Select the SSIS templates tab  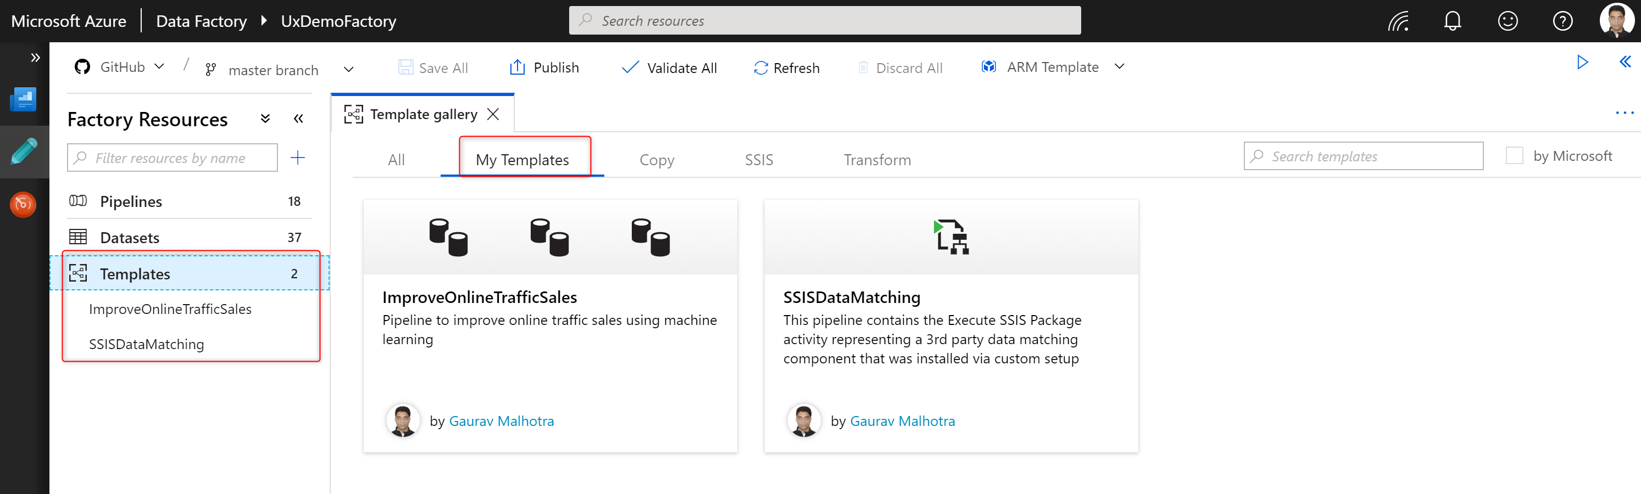[x=758, y=160]
